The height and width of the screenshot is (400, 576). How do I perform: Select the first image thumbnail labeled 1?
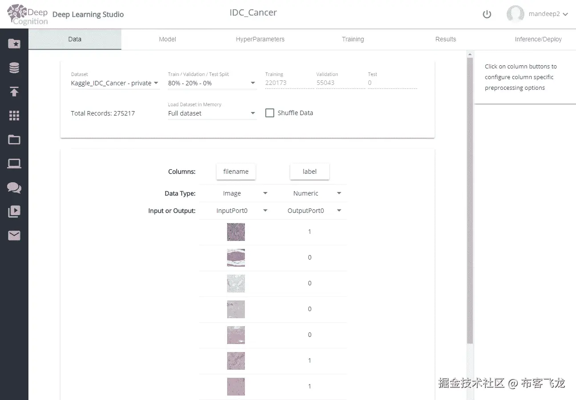236,232
